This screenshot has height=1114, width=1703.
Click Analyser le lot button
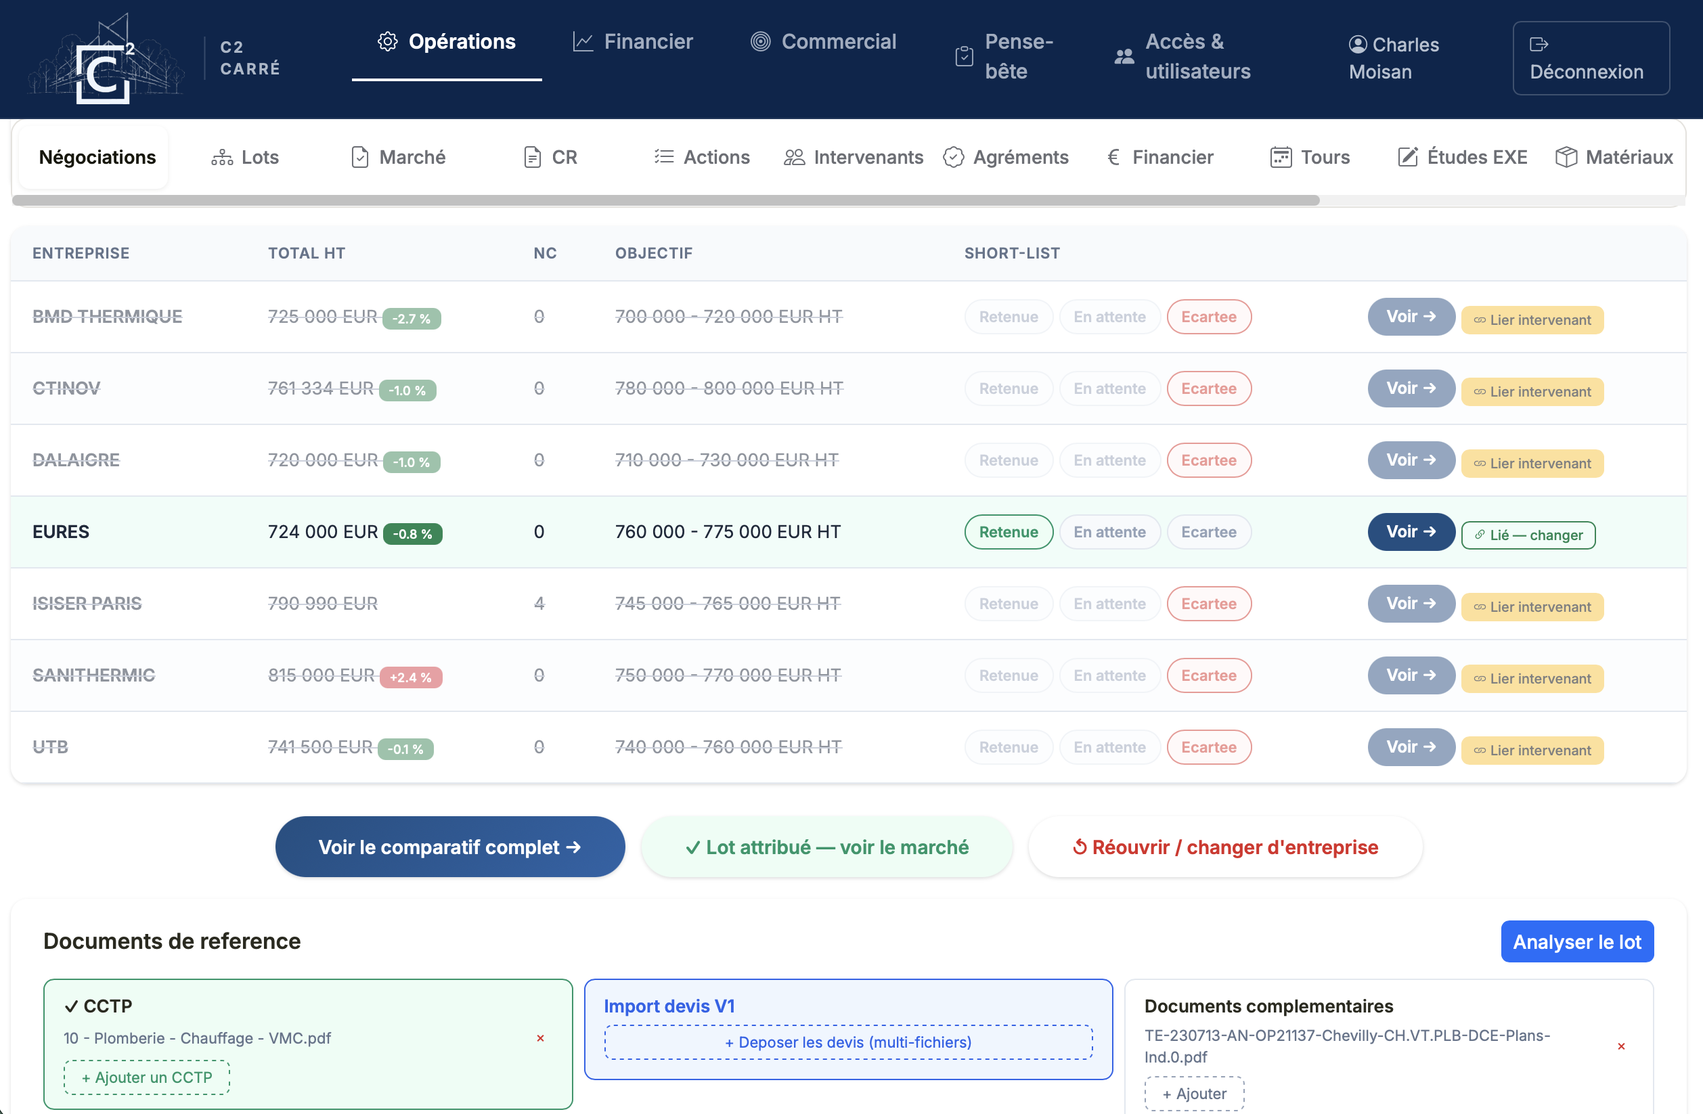pos(1577,941)
